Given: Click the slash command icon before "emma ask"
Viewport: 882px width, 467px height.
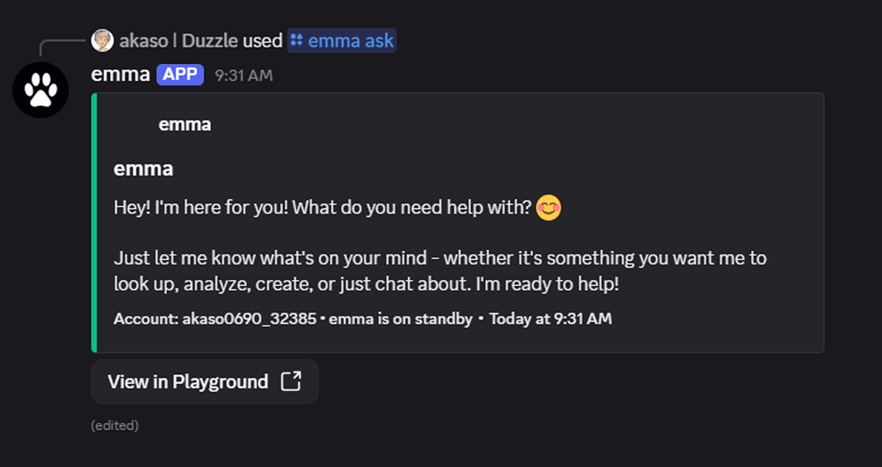Looking at the screenshot, I should pos(296,41).
